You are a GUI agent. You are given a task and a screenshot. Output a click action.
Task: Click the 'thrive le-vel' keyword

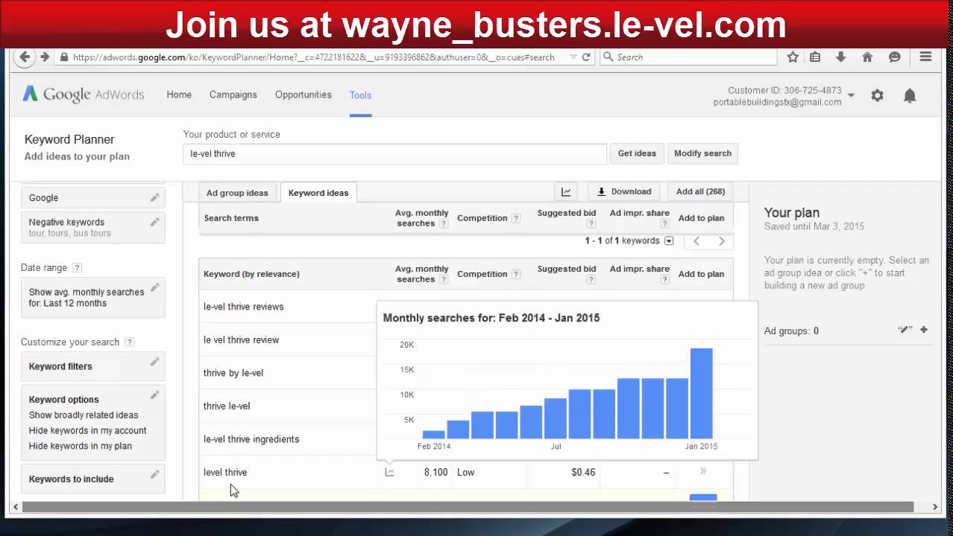(227, 406)
